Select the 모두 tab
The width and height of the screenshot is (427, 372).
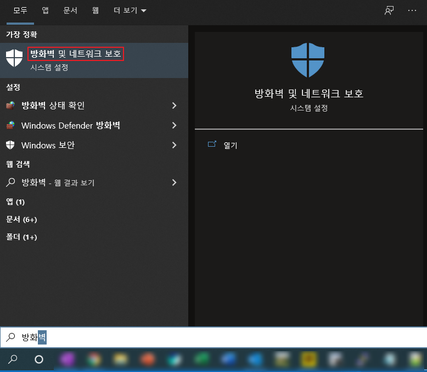point(20,10)
